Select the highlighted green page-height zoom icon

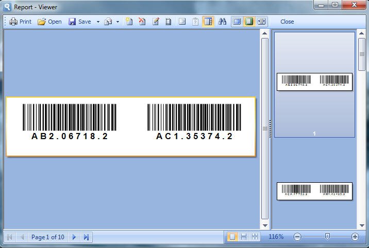click(x=249, y=22)
